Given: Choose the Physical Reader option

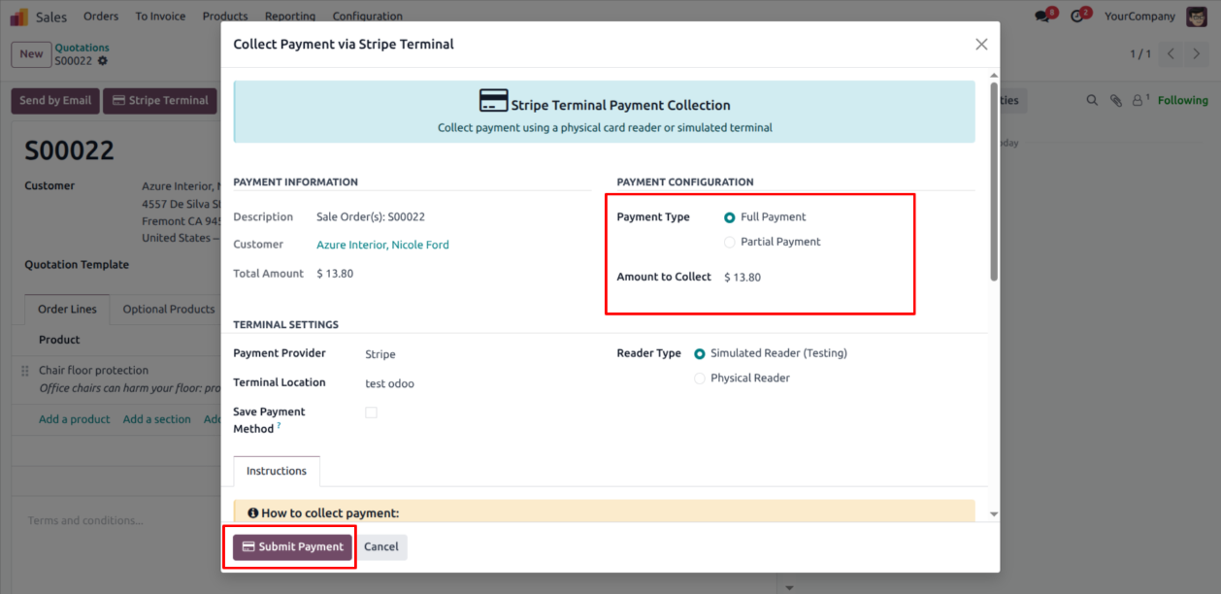Looking at the screenshot, I should click(x=700, y=379).
